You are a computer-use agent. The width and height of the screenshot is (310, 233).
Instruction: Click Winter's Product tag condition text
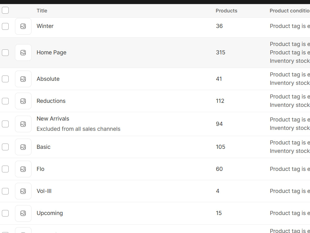coord(290,26)
